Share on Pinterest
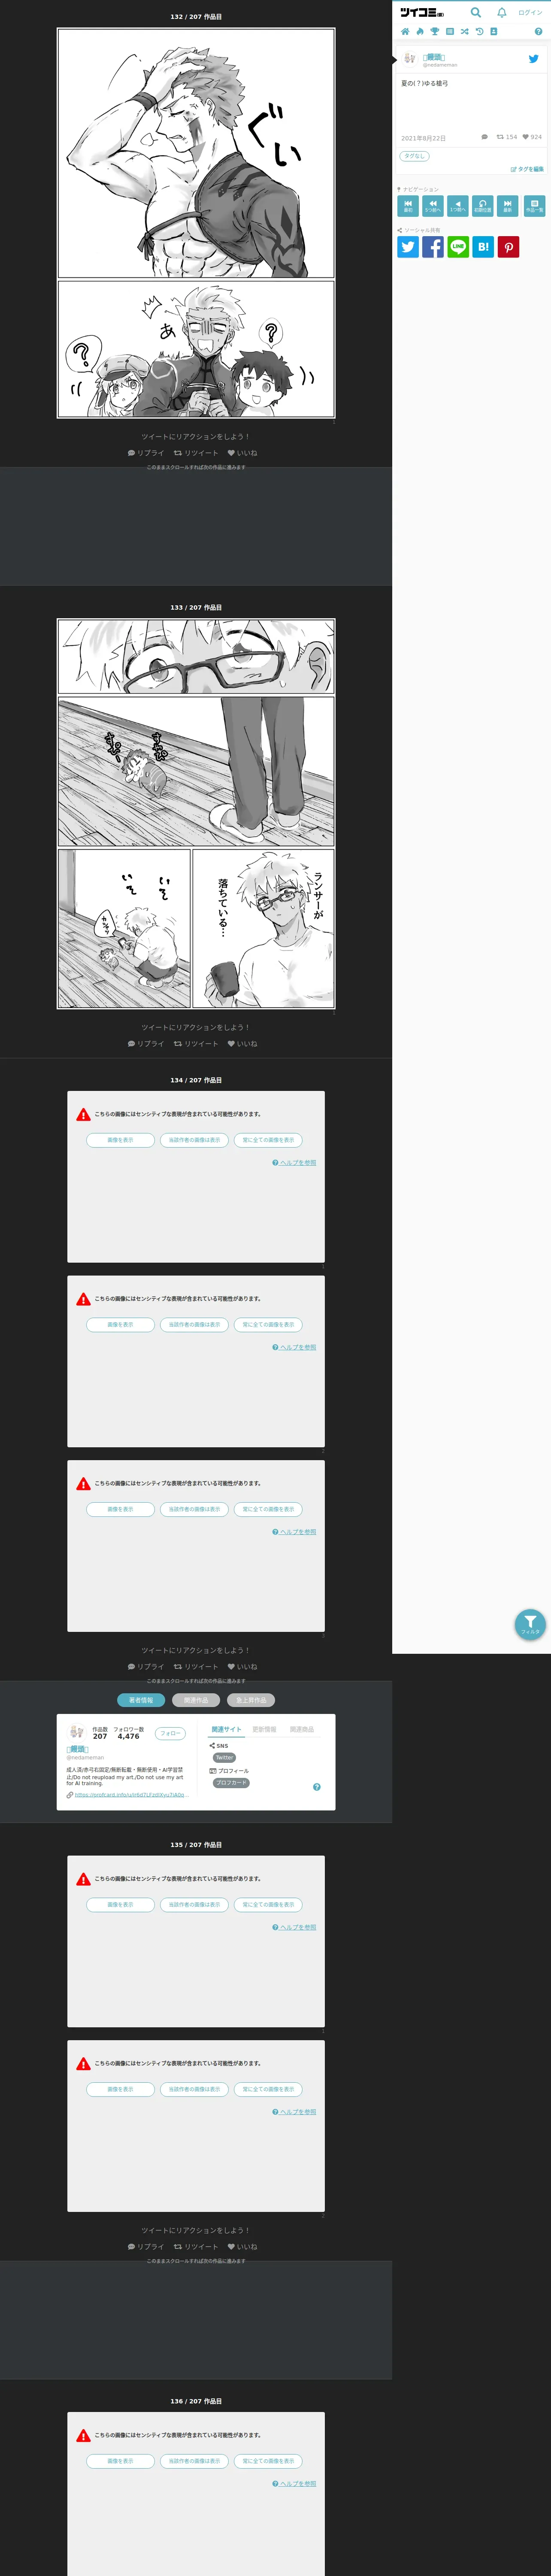This screenshot has width=551, height=2576. point(509,247)
